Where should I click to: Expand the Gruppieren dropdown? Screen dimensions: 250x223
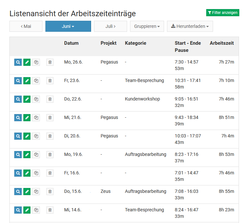point(147,26)
